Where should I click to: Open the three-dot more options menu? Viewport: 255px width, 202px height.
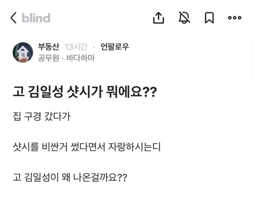(x=235, y=18)
